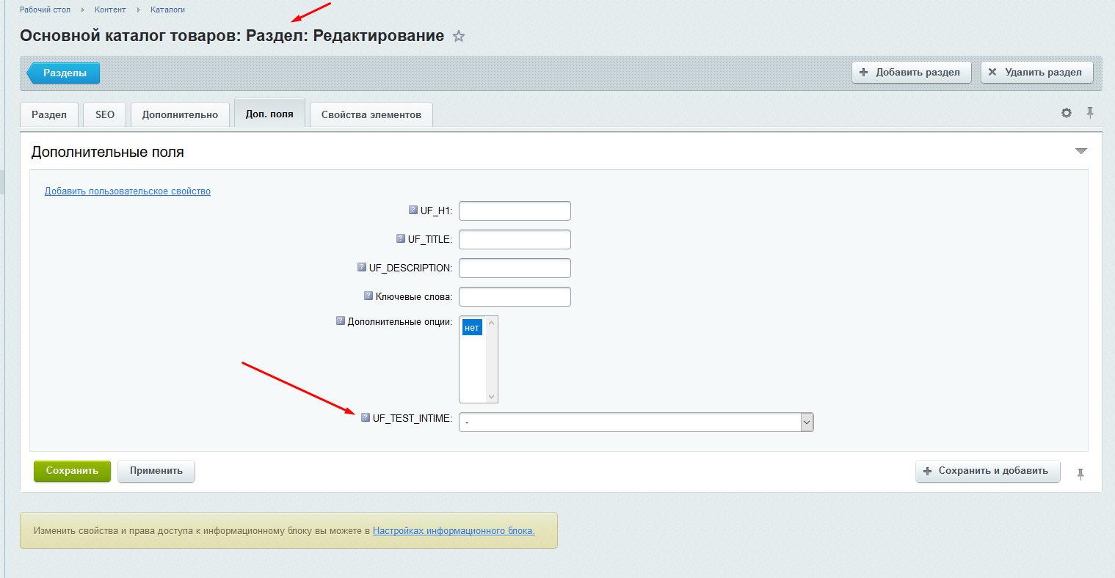Click into the UF_TITLE input field
This screenshot has height=578, width=1115.
[515, 239]
